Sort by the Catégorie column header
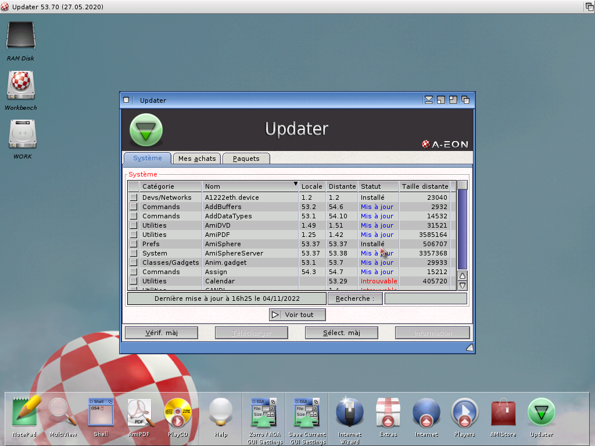The height and width of the screenshot is (446, 595). [x=170, y=186]
